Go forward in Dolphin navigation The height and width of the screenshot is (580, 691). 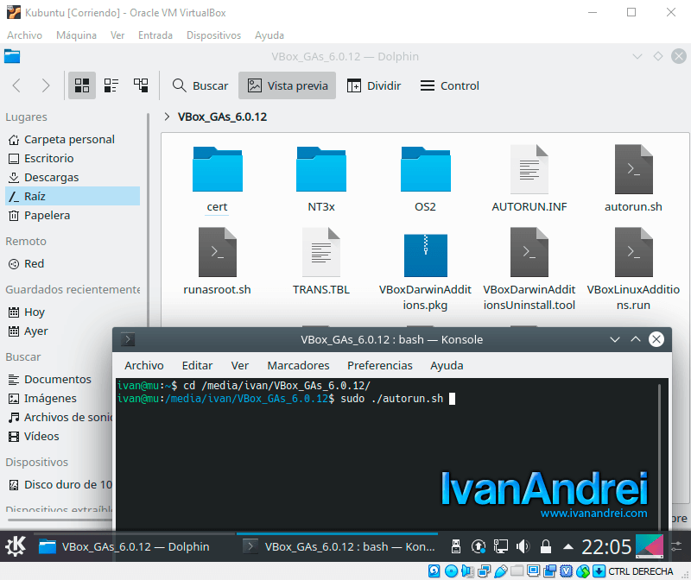[x=46, y=85]
